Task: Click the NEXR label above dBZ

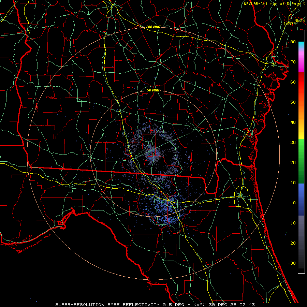Action: pyautogui.click(x=300, y=20)
